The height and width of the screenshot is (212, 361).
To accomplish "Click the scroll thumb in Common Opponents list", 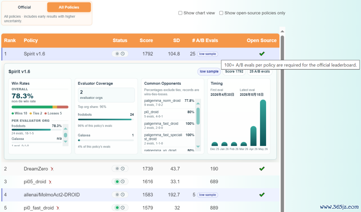I will (198, 116).
